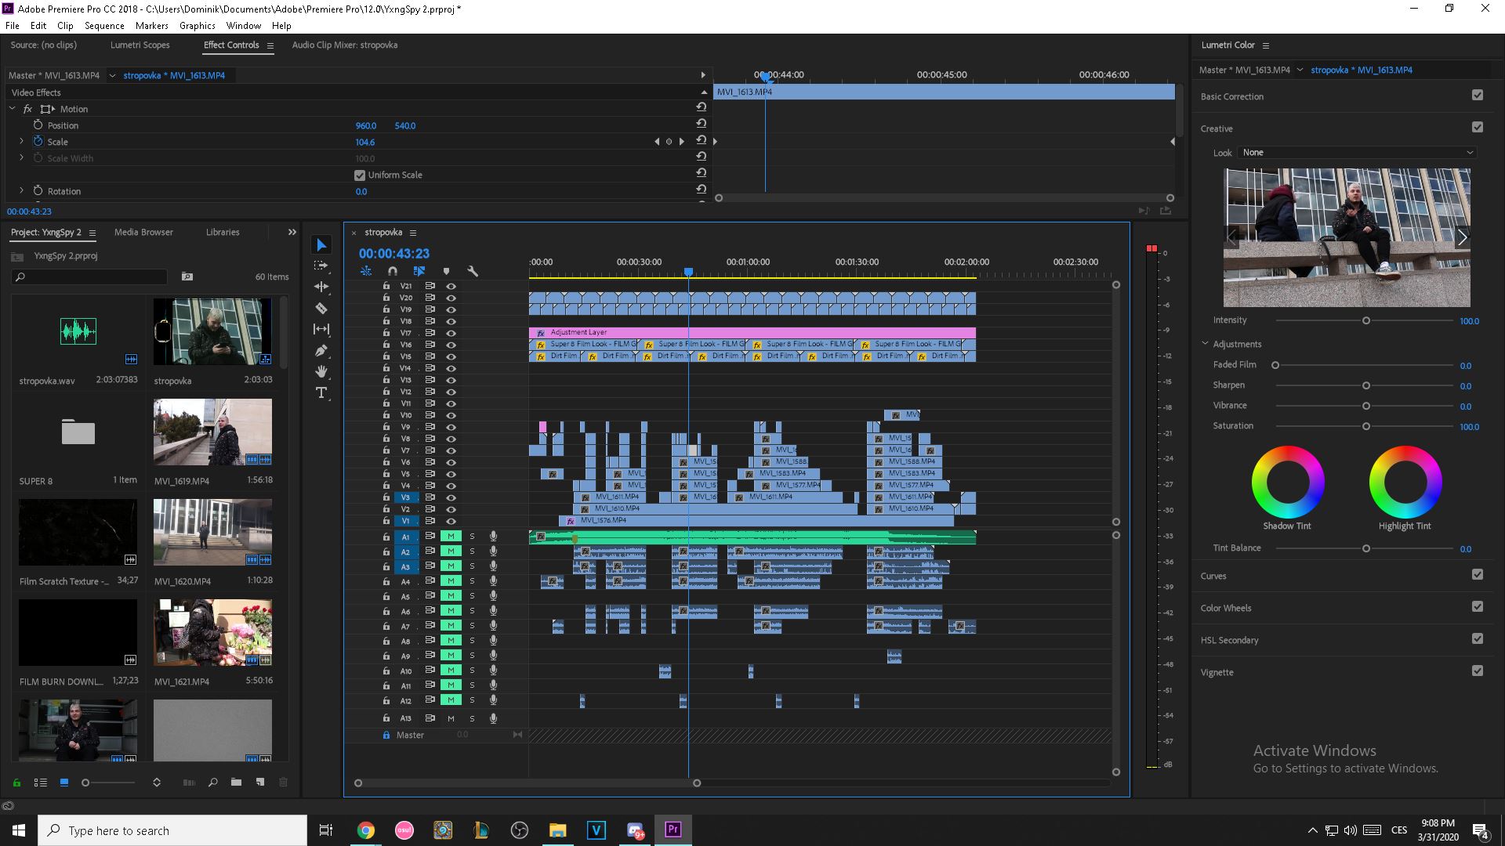1505x846 pixels.
Task: Click the Scale value 104.6
Action: 365,142
